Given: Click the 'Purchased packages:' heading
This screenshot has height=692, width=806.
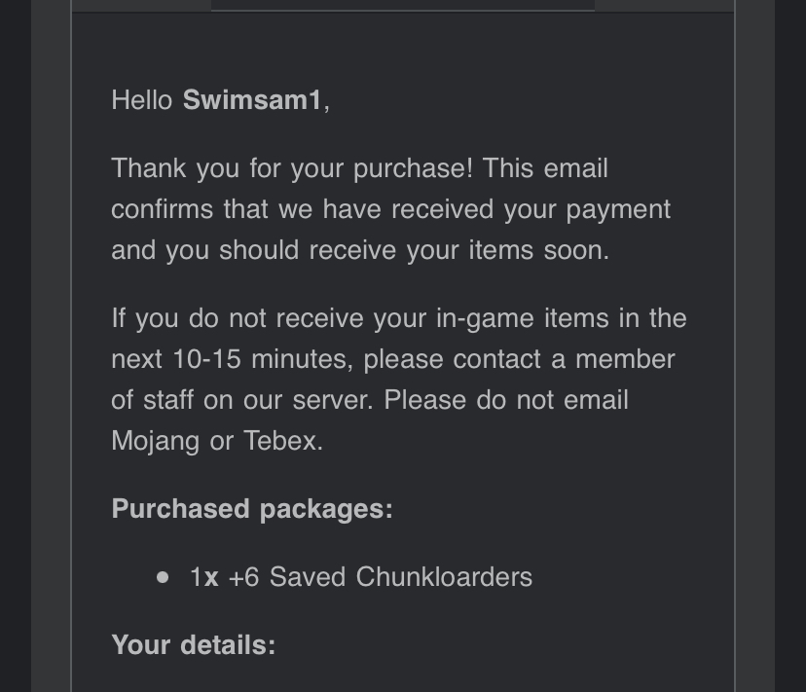Looking at the screenshot, I should pyautogui.click(x=252, y=509).
